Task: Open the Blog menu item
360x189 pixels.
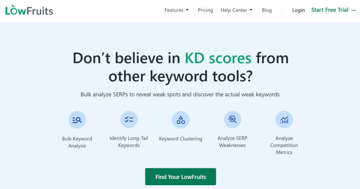Action: tap(266, 10)
